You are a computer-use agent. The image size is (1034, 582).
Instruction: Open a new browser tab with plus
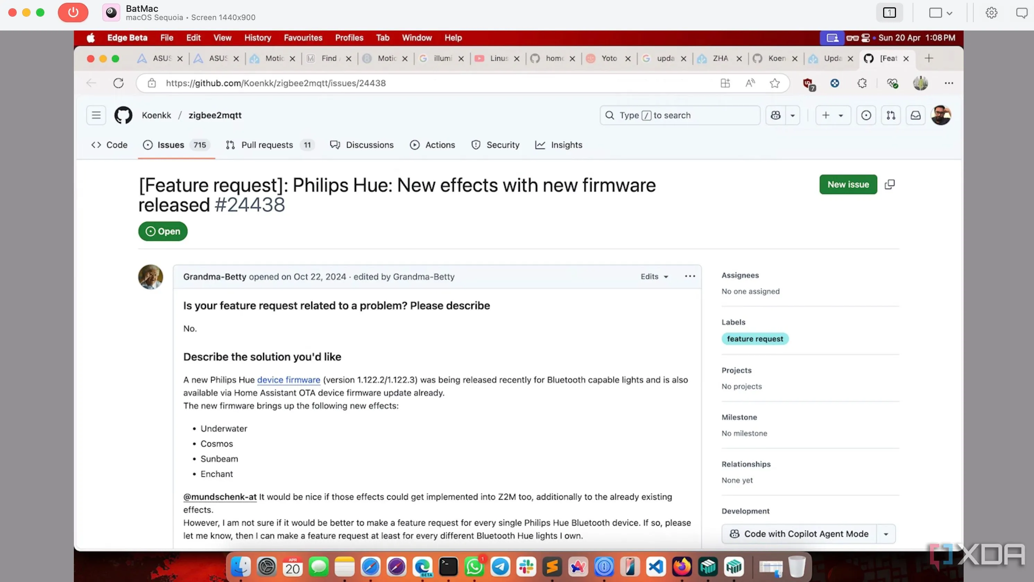click(929, 59)
